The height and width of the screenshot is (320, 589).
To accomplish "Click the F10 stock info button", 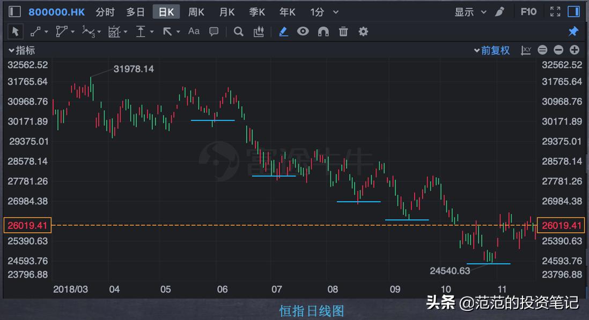I will tap(528, 11).
